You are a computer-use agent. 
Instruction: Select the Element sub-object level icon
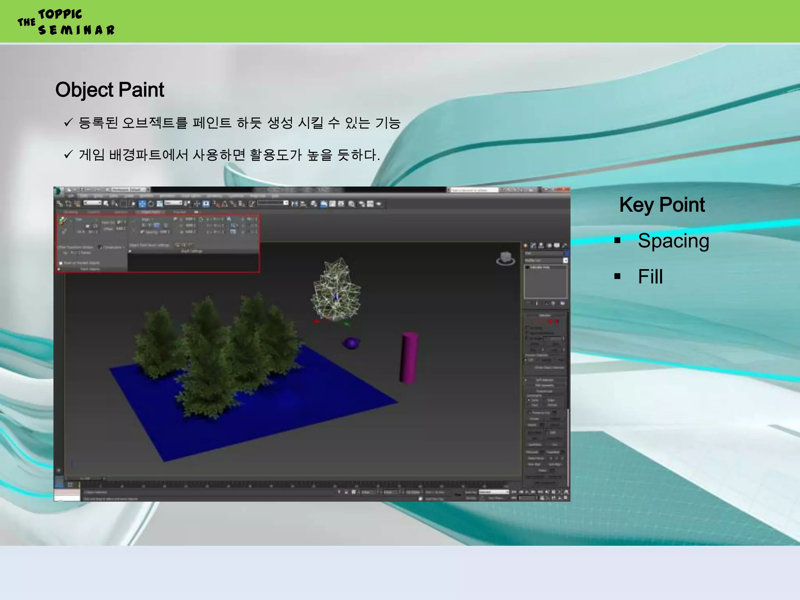point(557,321)
